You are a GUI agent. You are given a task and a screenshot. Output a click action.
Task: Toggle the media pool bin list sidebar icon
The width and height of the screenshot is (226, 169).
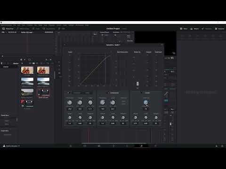click(2, 63)
